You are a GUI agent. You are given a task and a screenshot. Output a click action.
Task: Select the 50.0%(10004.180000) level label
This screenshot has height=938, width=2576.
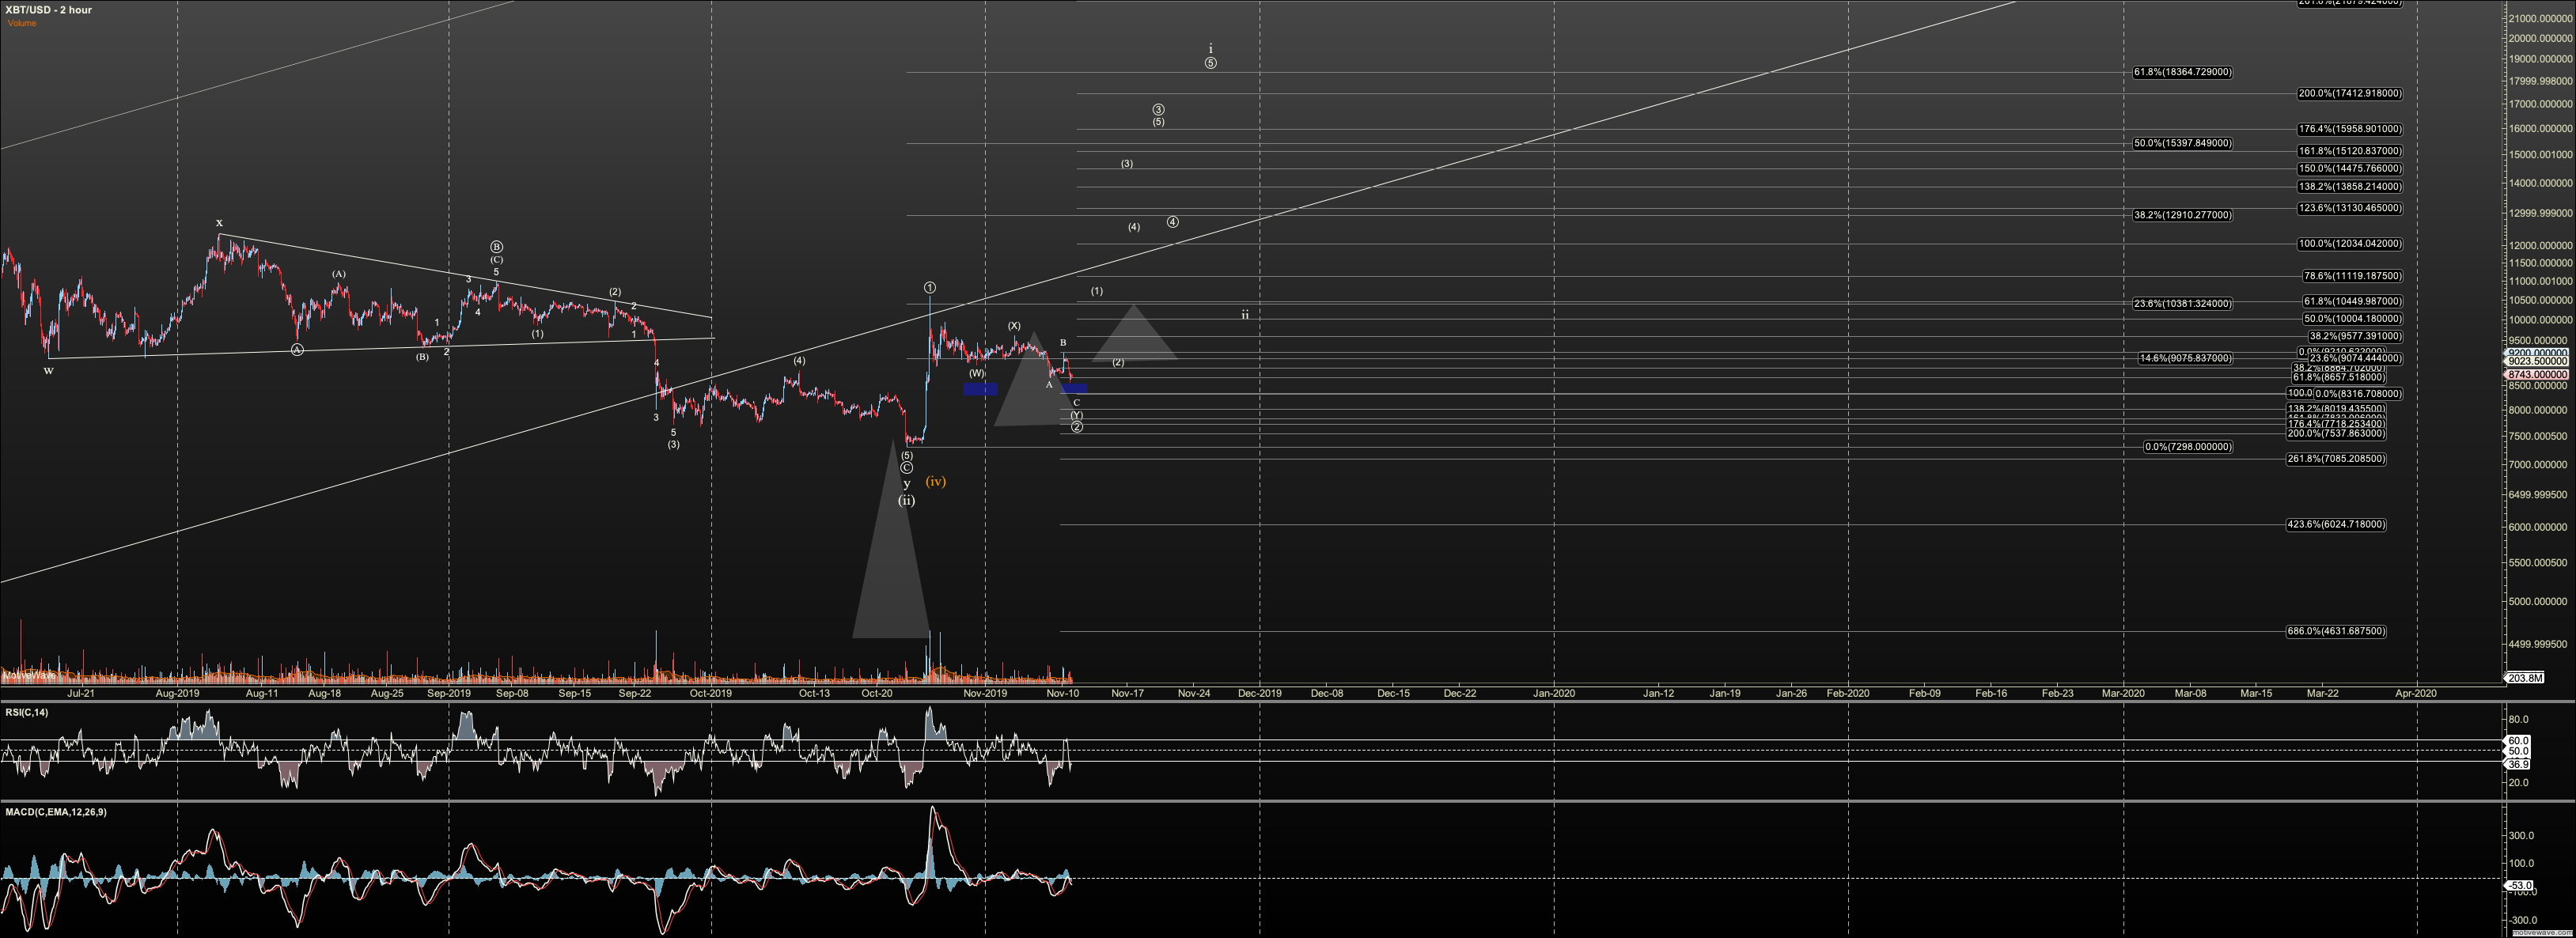2352,319
